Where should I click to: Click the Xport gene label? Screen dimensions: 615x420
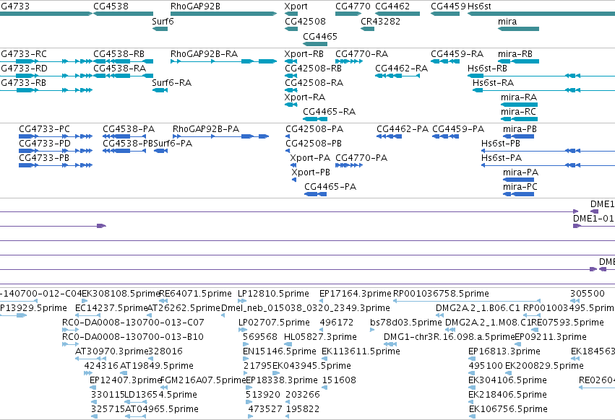click(x=296, y=6)
